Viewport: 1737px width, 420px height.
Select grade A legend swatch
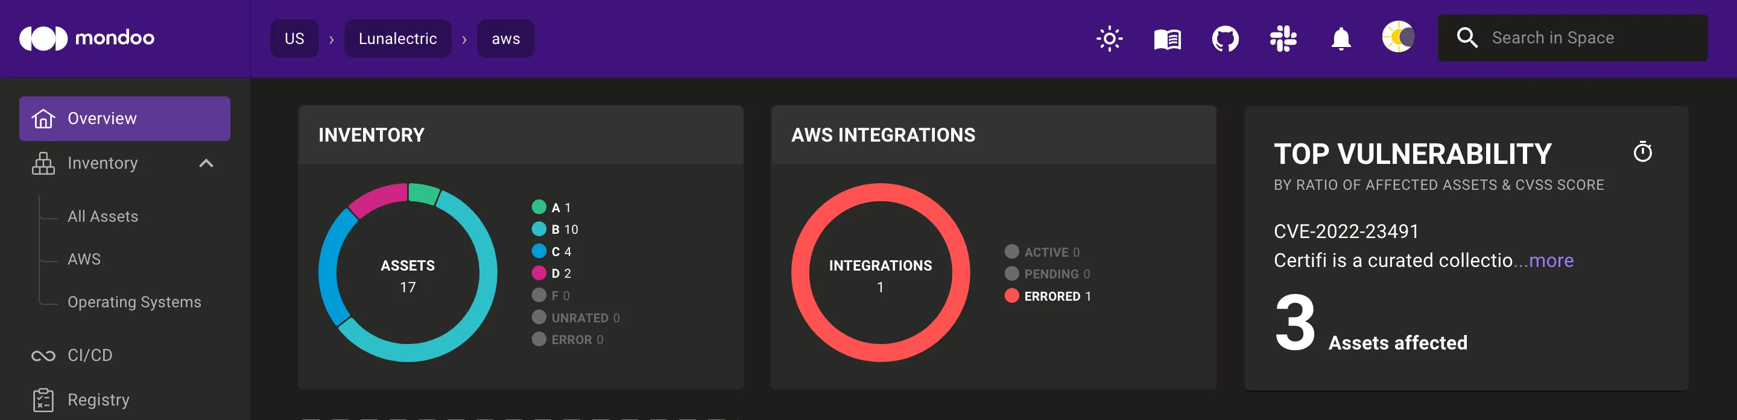[539, 207]
